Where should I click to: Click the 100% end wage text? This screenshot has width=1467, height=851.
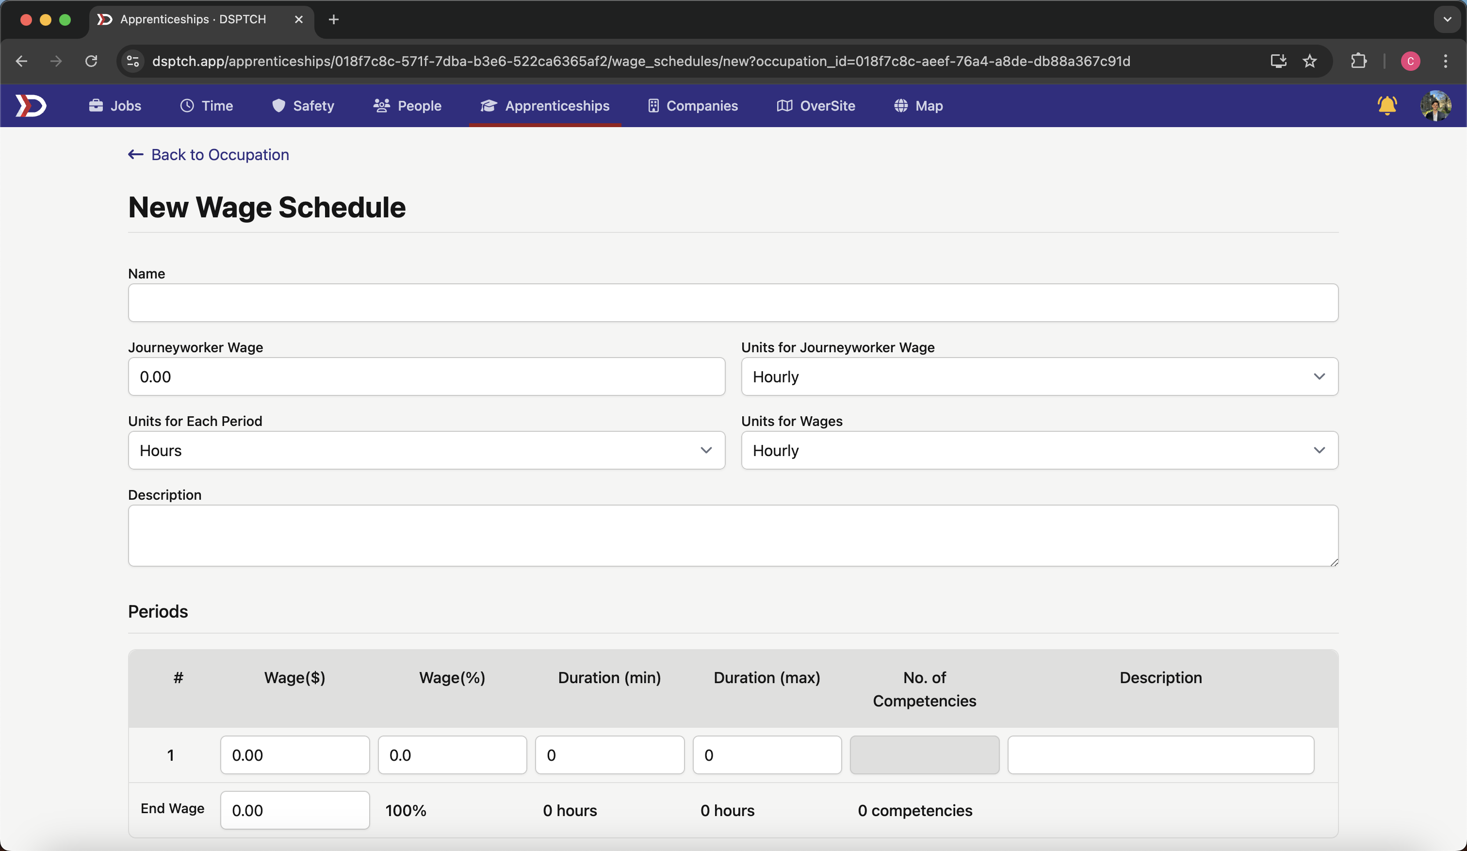[406, 810]
